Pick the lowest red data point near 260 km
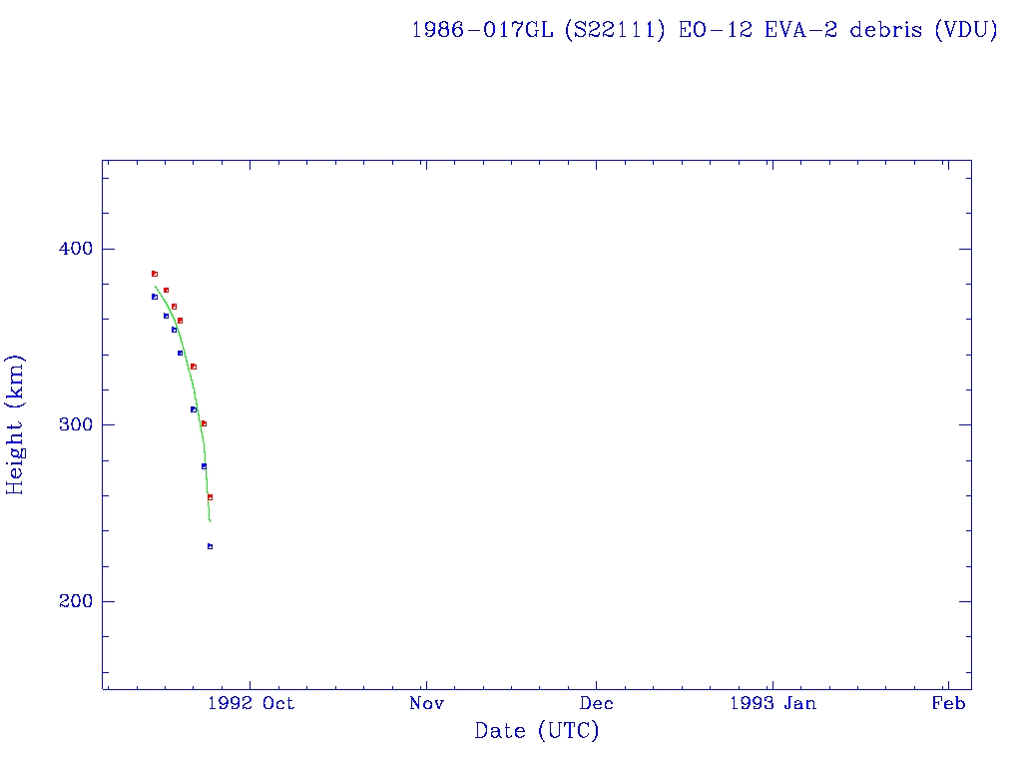 pyautogui.click(x=210, y=497)
